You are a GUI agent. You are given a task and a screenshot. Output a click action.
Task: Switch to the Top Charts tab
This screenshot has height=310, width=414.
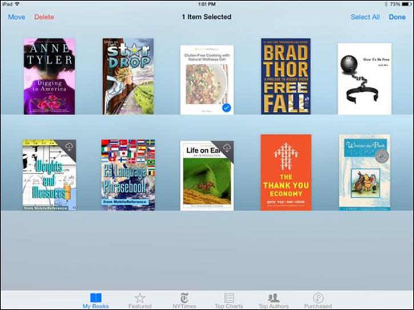(229, 300)
